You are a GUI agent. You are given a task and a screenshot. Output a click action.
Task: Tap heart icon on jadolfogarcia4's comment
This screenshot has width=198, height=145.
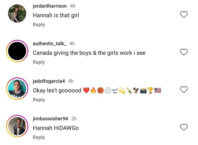tap(184, 89)
